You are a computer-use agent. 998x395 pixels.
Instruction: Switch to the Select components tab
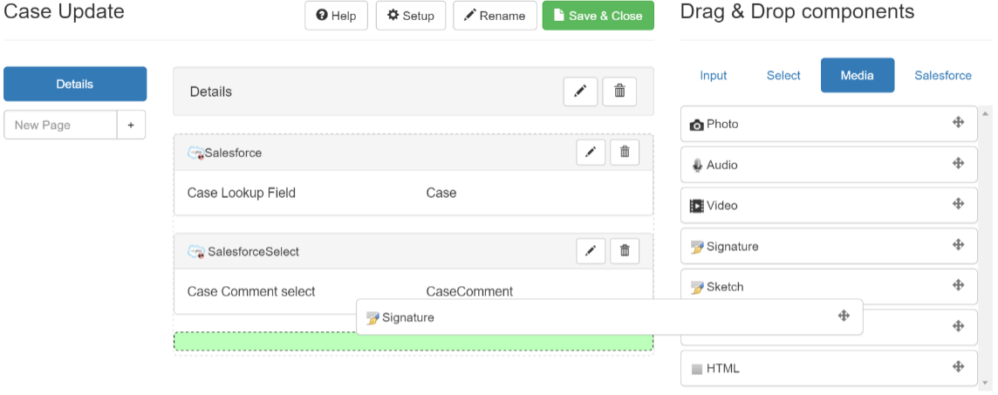coord(783,75)
